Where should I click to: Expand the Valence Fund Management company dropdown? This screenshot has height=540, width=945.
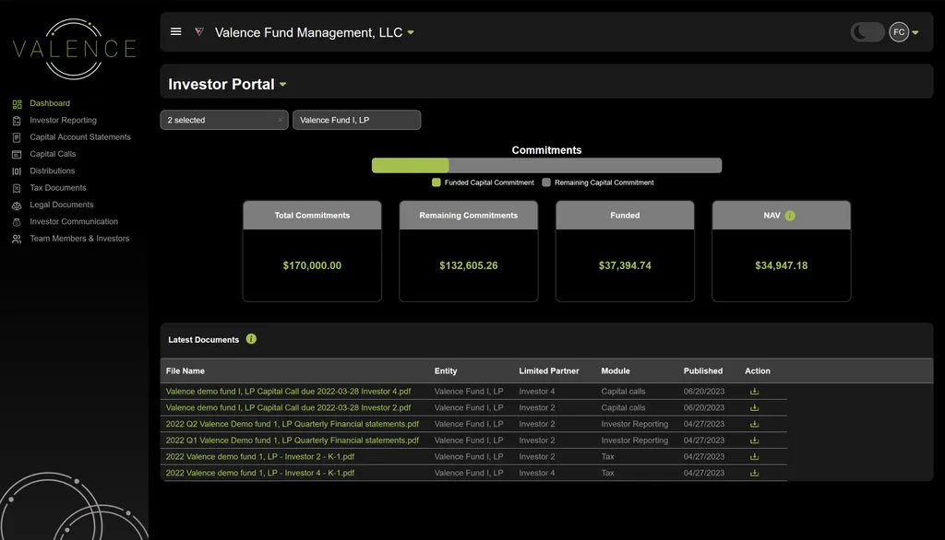tap(411, 32)
